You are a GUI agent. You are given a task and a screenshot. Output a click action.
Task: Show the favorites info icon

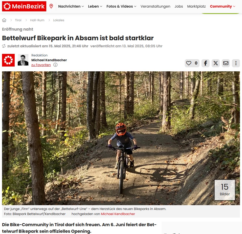tap(55, 65)
